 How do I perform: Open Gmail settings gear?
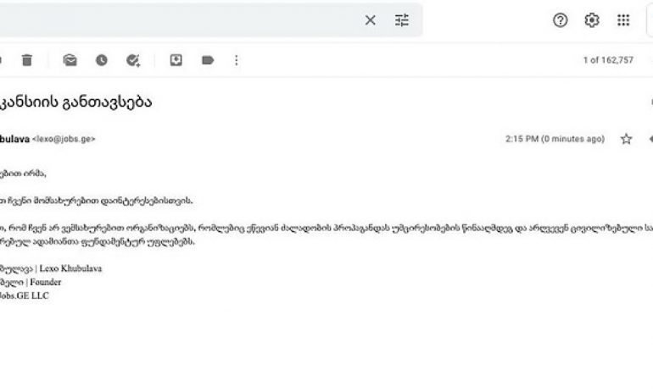point(592,20)
